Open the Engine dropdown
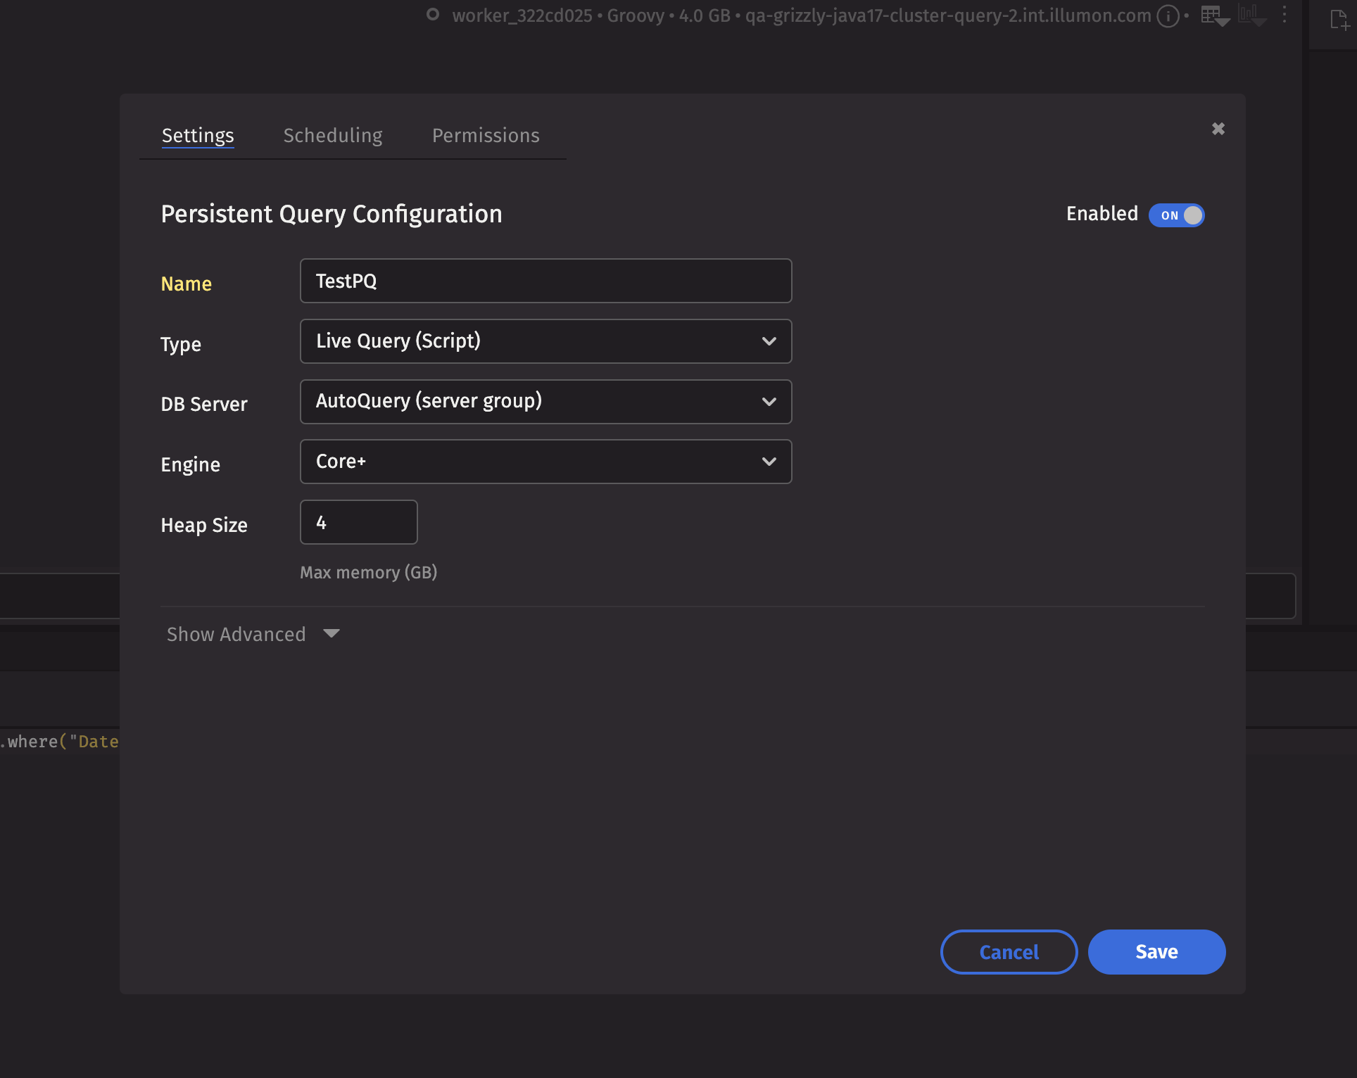Screen dimensions: 1357x1078 tap(545, 462)
